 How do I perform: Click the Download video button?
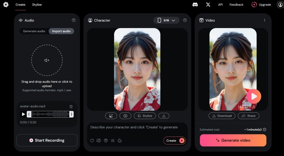point(222,116)
